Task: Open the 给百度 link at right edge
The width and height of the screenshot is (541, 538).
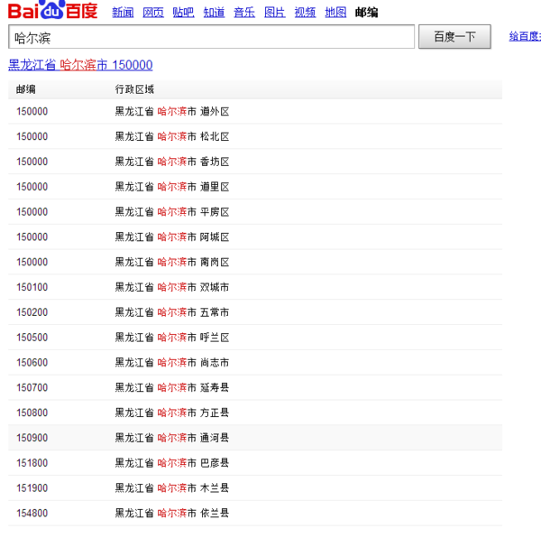Action: pos(525,36)
